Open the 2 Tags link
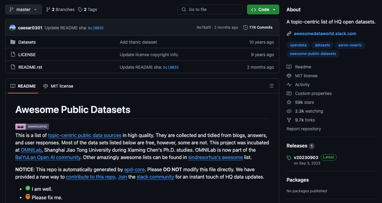Image resolution: width=382 pixels, height=203 pixels. coord(87,10)
